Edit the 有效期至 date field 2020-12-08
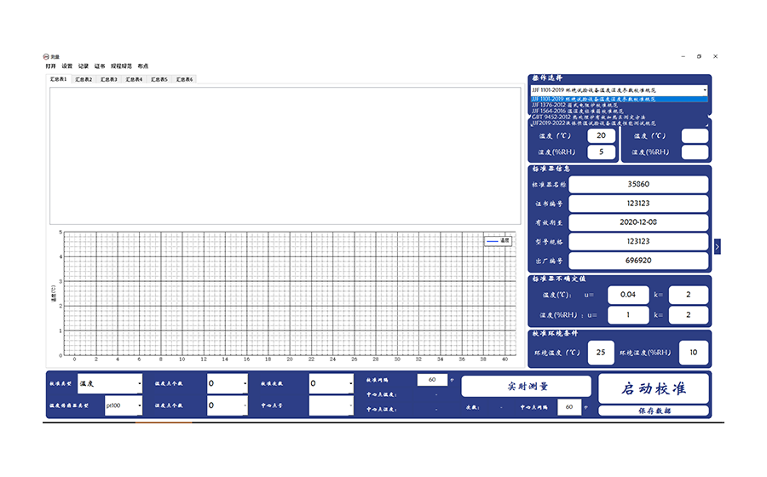Screen dimensions: 767x477 (637, 222)
